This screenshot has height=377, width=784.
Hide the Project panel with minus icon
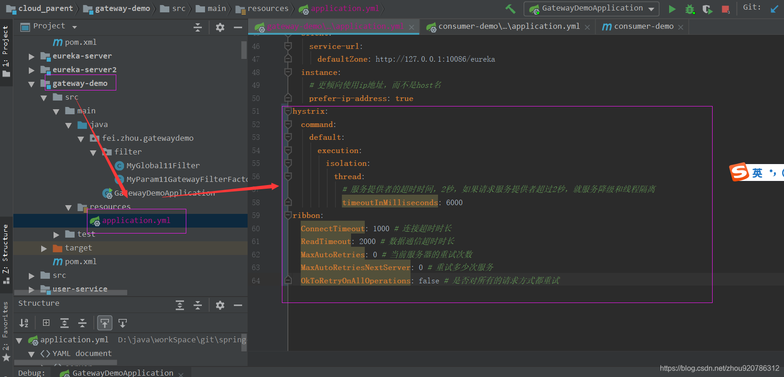(x=238, y=27)
